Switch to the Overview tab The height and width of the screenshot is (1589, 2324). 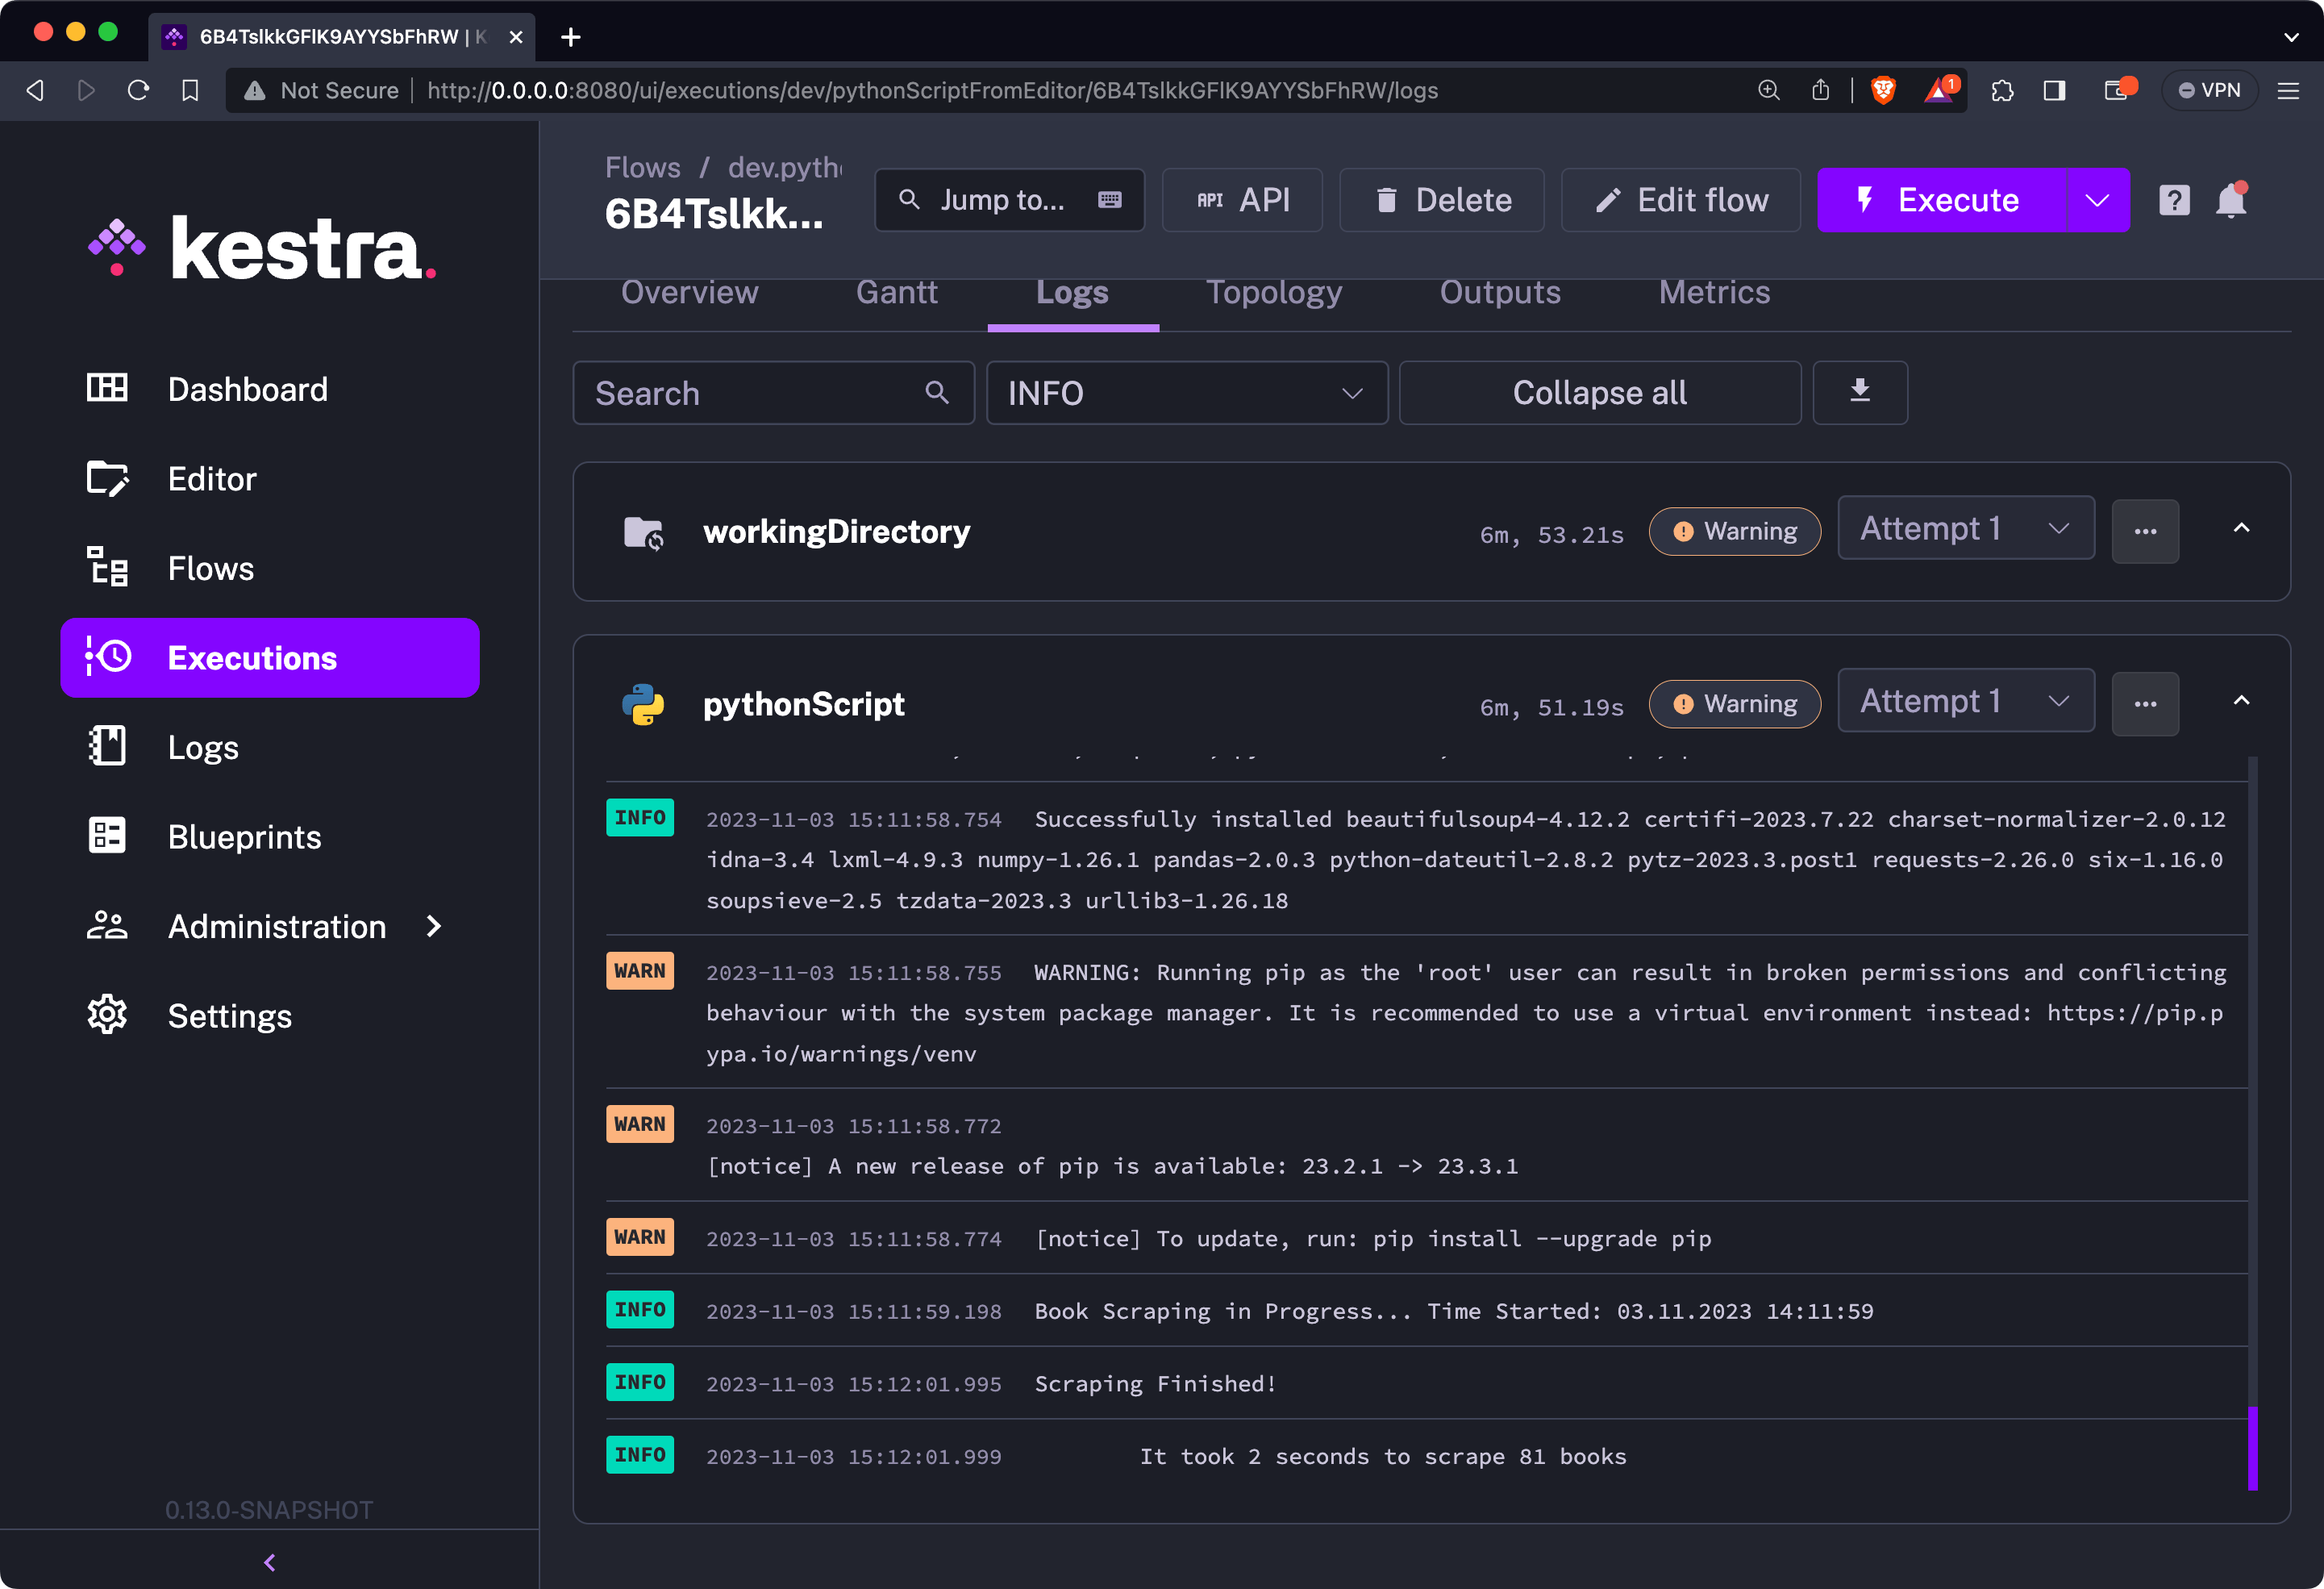[x=689, y=293]
